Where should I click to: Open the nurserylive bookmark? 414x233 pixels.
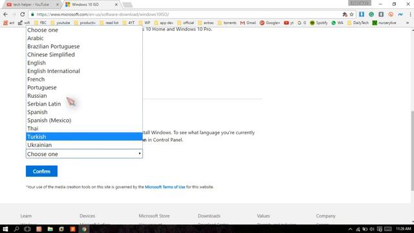point(384,23)
